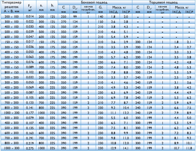Click the "a, мм" column header
The width and height of the screenshot is (196, 152).
[41, 7]
